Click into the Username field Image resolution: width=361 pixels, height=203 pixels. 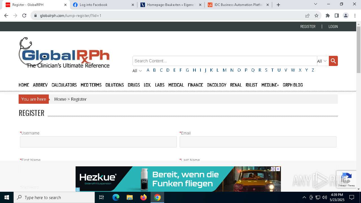[98, 142]
